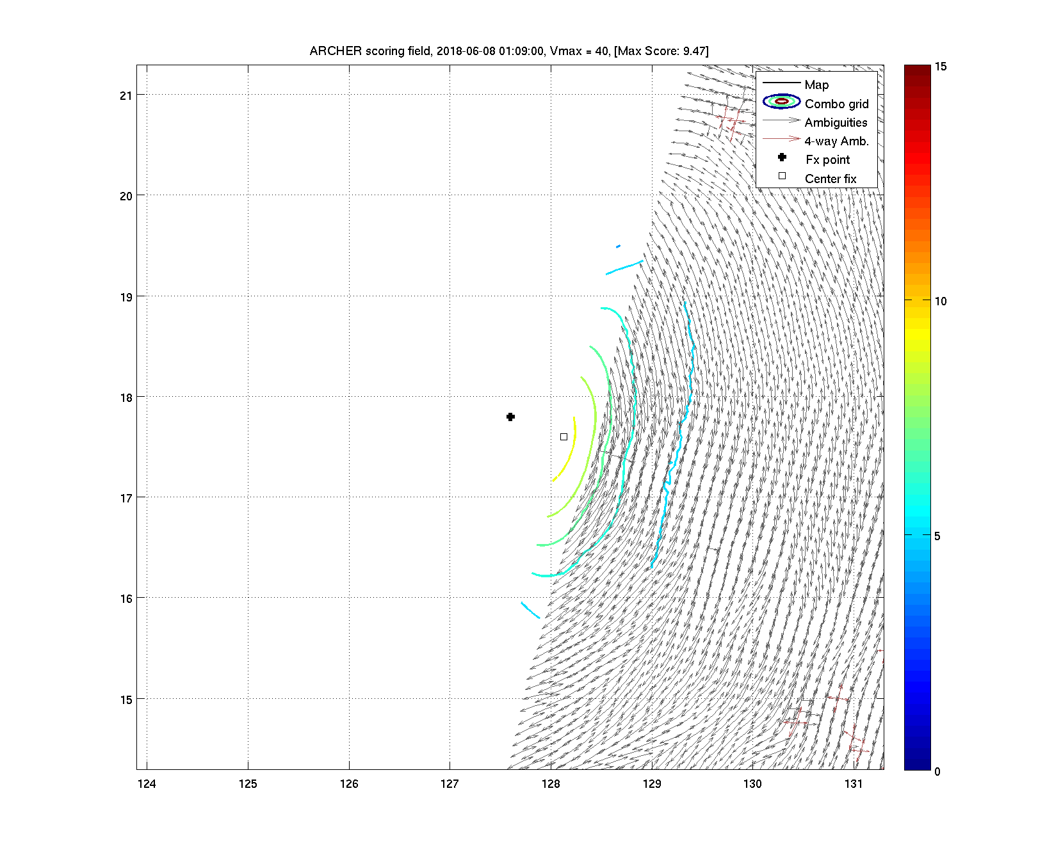The height and width of the screenshot is (864, 1054).
Task: Click the x-axis tick label 127
Action: (x=450, y=784)
